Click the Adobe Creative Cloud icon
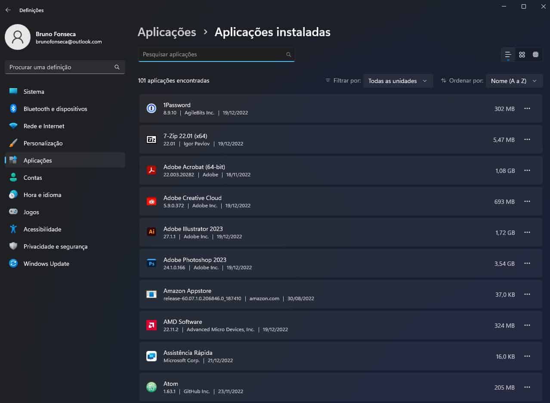550x403 pixels. [151, 201]
